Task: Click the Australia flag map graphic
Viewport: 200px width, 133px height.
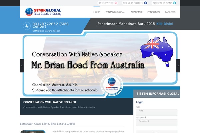Action: pyautogui.click(x=157, y=52)
